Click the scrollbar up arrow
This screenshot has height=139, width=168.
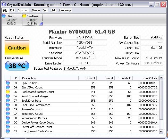pos(161,78)
